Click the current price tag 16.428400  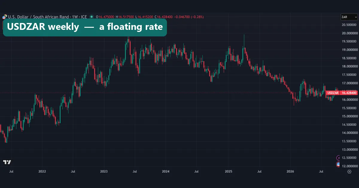coord(349,93)
